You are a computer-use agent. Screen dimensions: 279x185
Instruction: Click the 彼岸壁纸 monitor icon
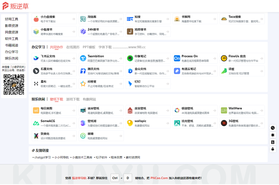coord(83,110)
